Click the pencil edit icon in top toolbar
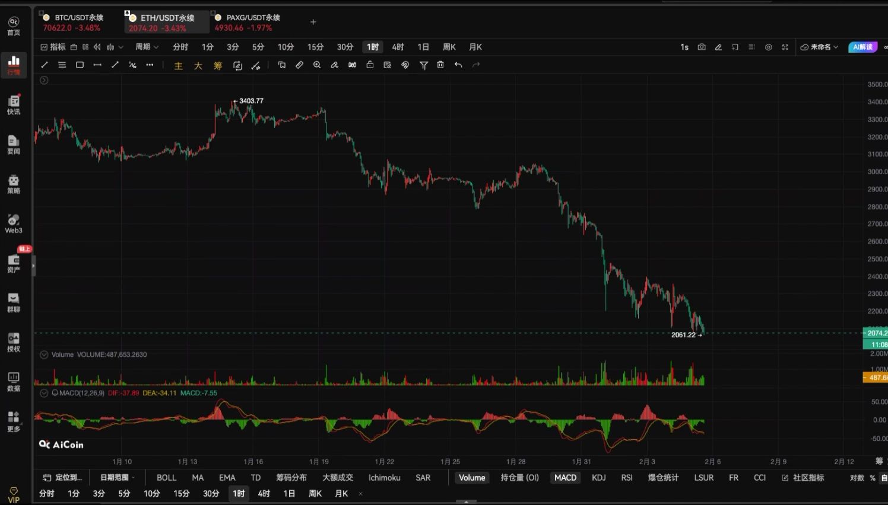Image resolution: width=888 pixels, height=505 pixels. [x=718, y=47]
